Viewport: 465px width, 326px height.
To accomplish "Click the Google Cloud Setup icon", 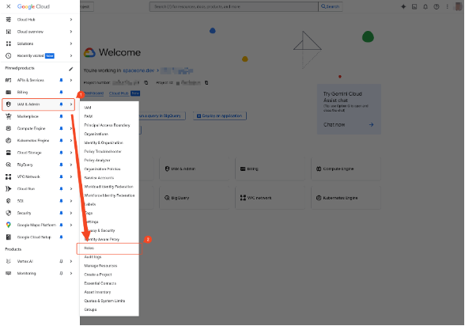I will pyautogui.click(x=8, y=237).
